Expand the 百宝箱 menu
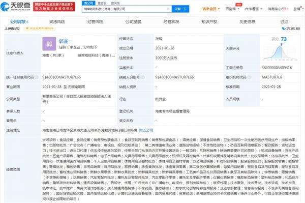This screenshot has height=203, width=305. point(232,9)
